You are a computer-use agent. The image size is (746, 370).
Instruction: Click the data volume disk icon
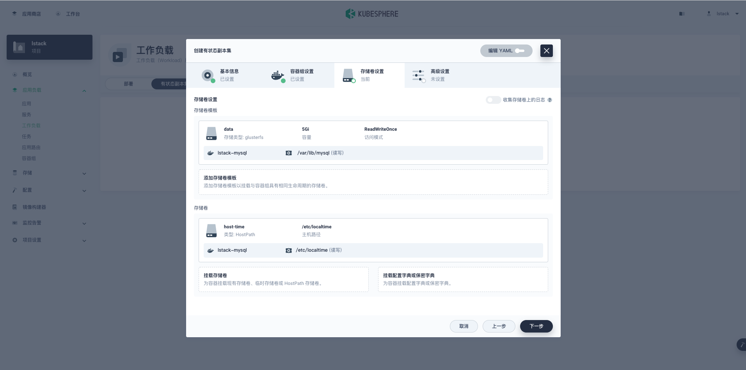(x=211, y=133)
